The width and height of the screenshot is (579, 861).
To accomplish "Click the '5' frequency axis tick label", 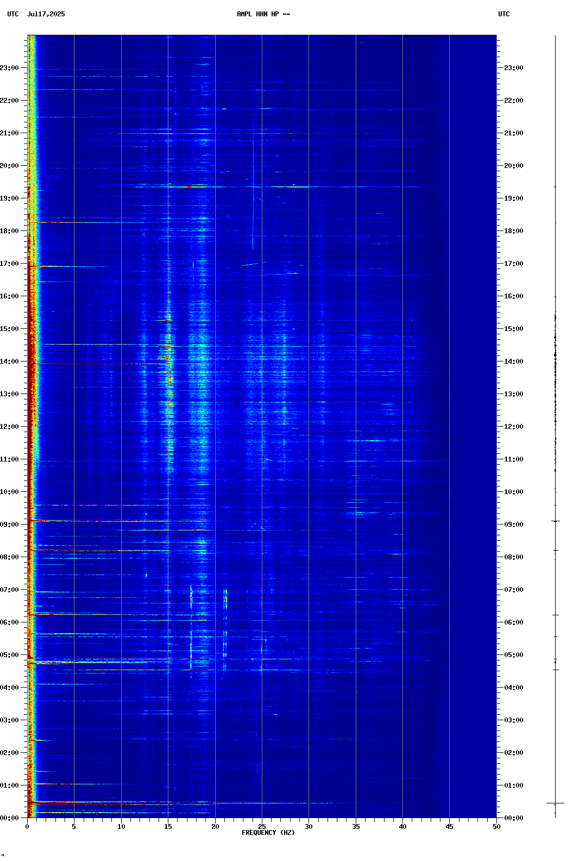I will (x=74, y=827).
